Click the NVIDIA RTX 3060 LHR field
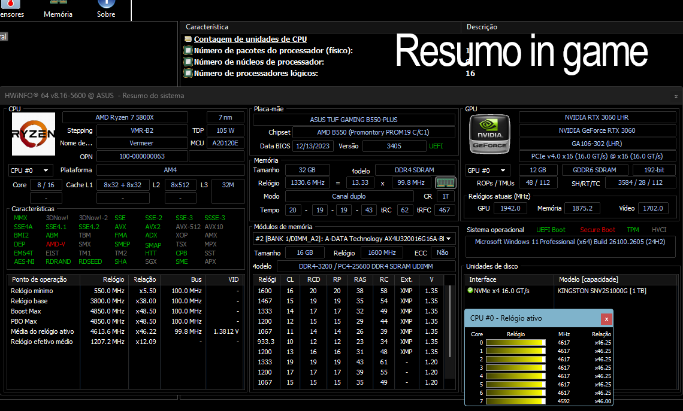Viewport: 683px width, 411px height. coord(597,117)
